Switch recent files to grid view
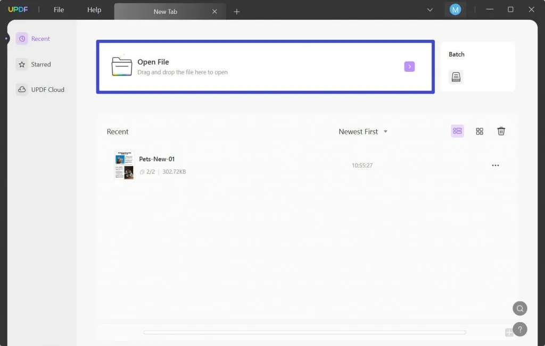545x346 pixels. click(480, 131)
